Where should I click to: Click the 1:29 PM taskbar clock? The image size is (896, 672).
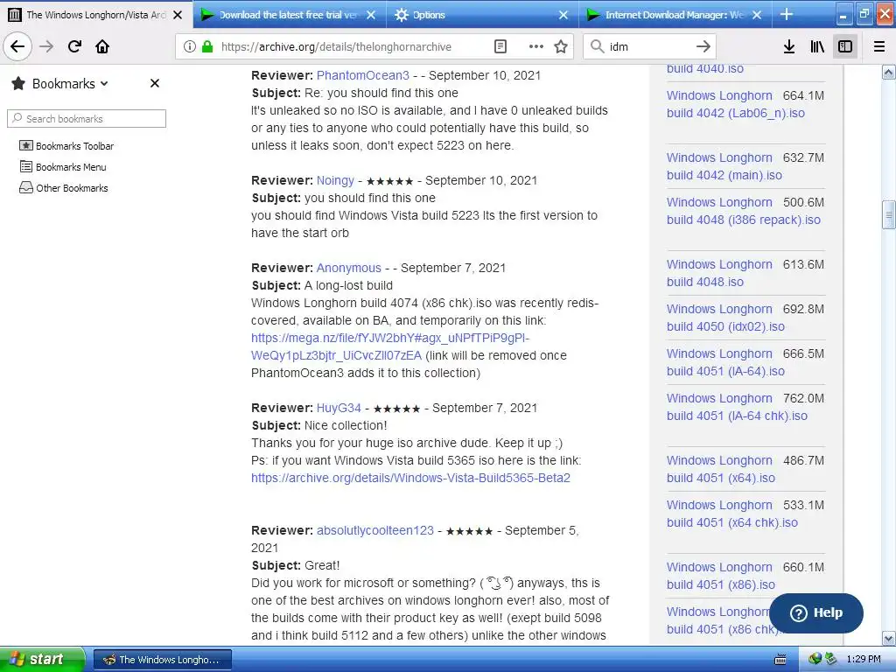(x=863, y=660)
